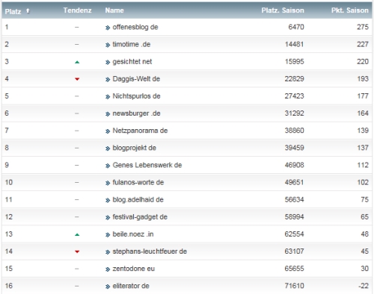This screenshot has width=374, height=294.
Task: Click the double-chevron icon before Netzpanorama de
Action: pos(108,131)
